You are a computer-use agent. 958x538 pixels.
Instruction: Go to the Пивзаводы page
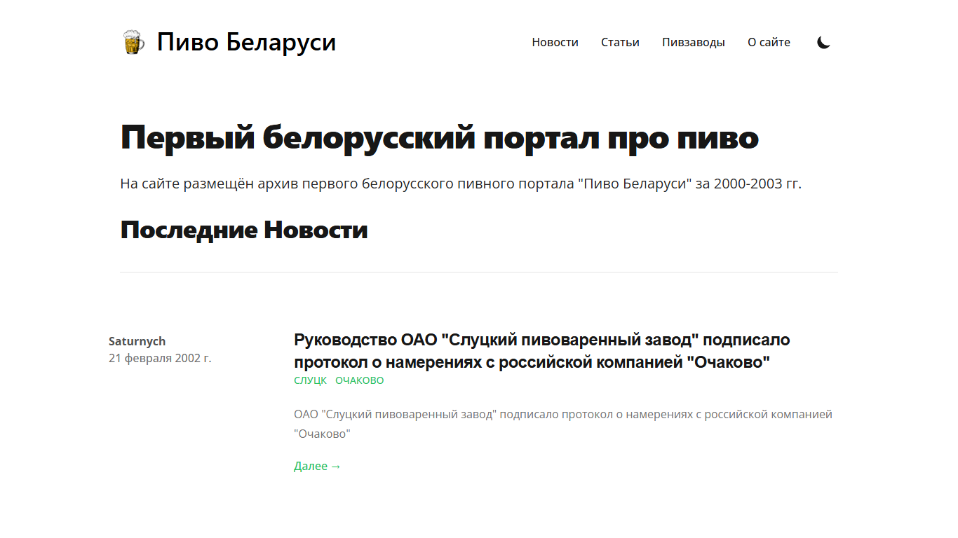pyautogui.click(x=694, y=42)
